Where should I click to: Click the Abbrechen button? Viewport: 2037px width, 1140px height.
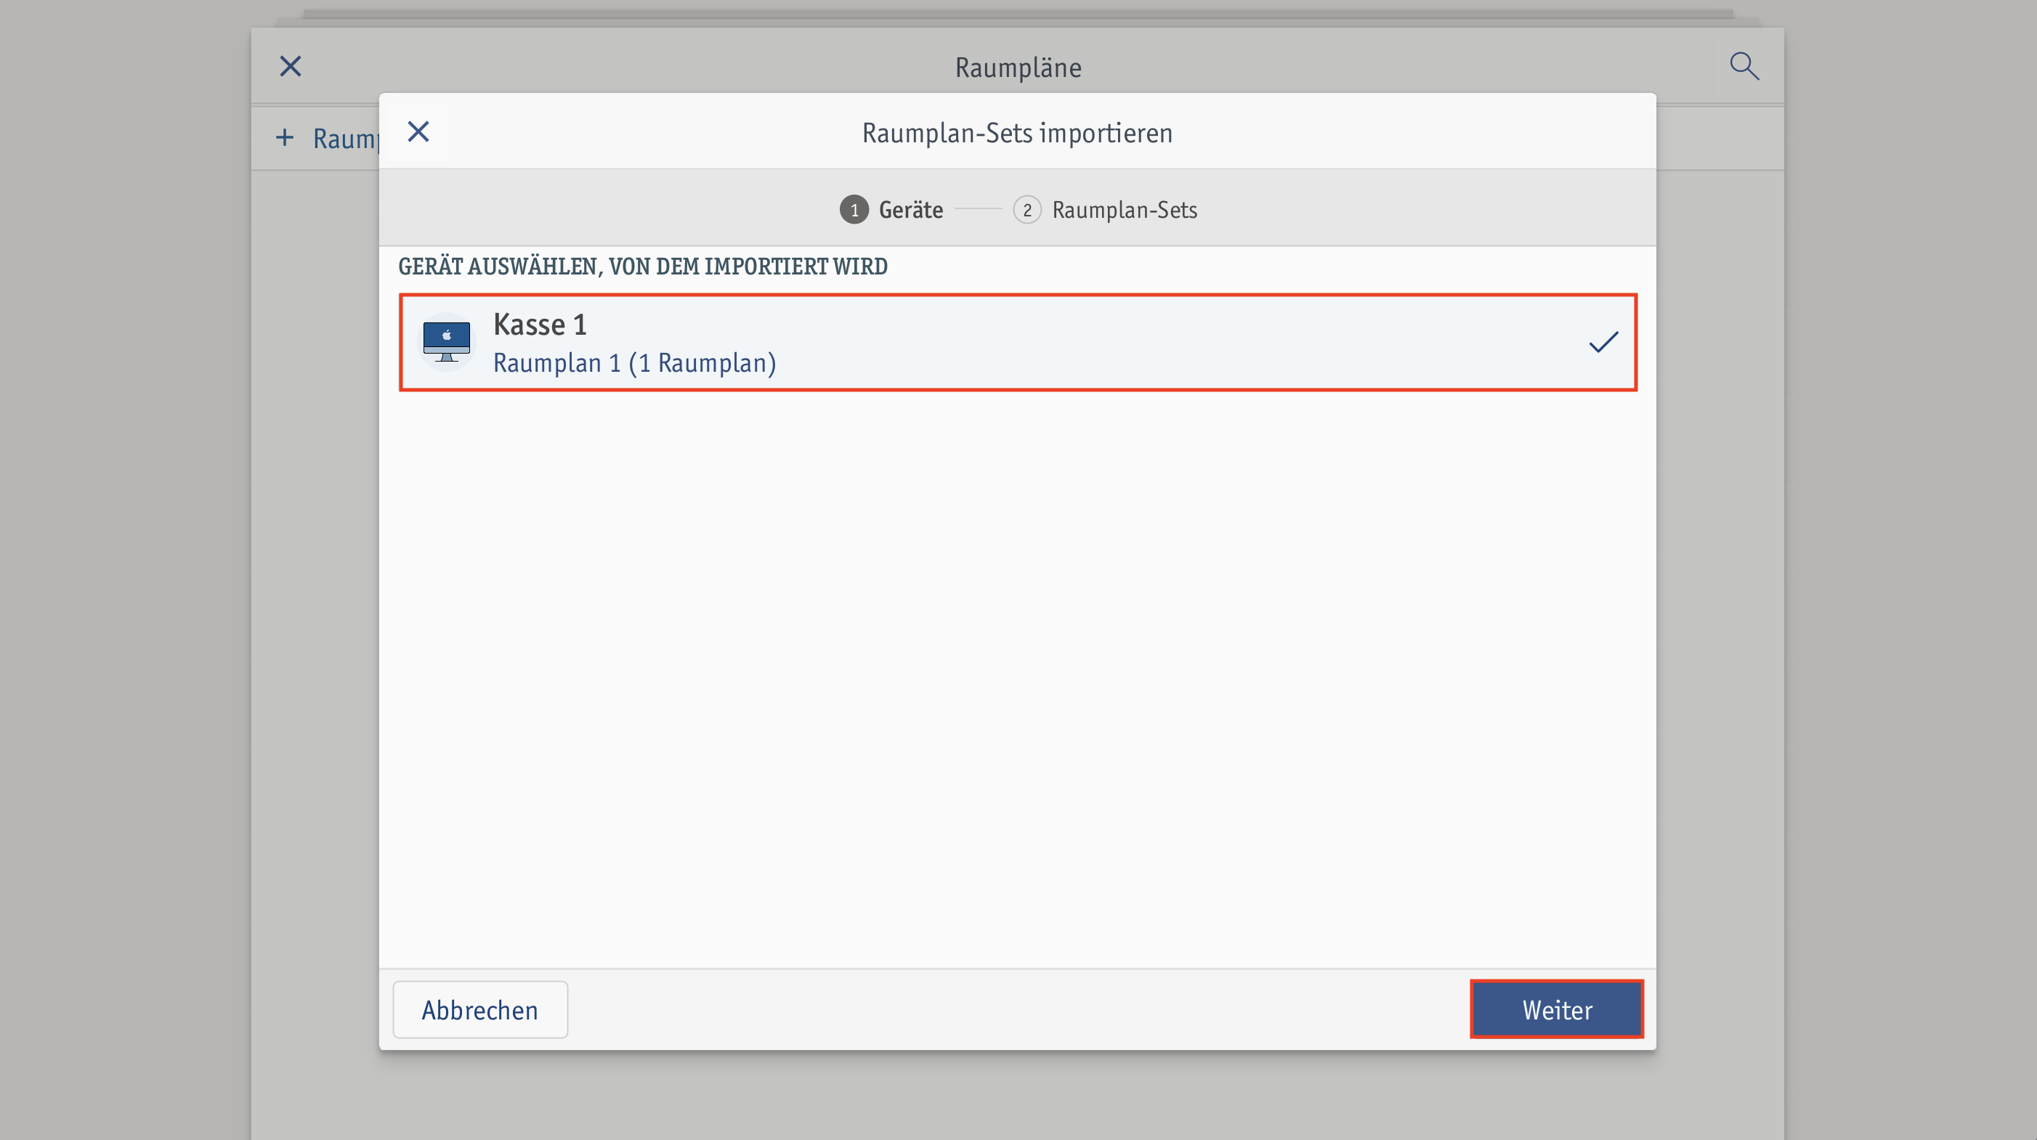pos(480,1009)
